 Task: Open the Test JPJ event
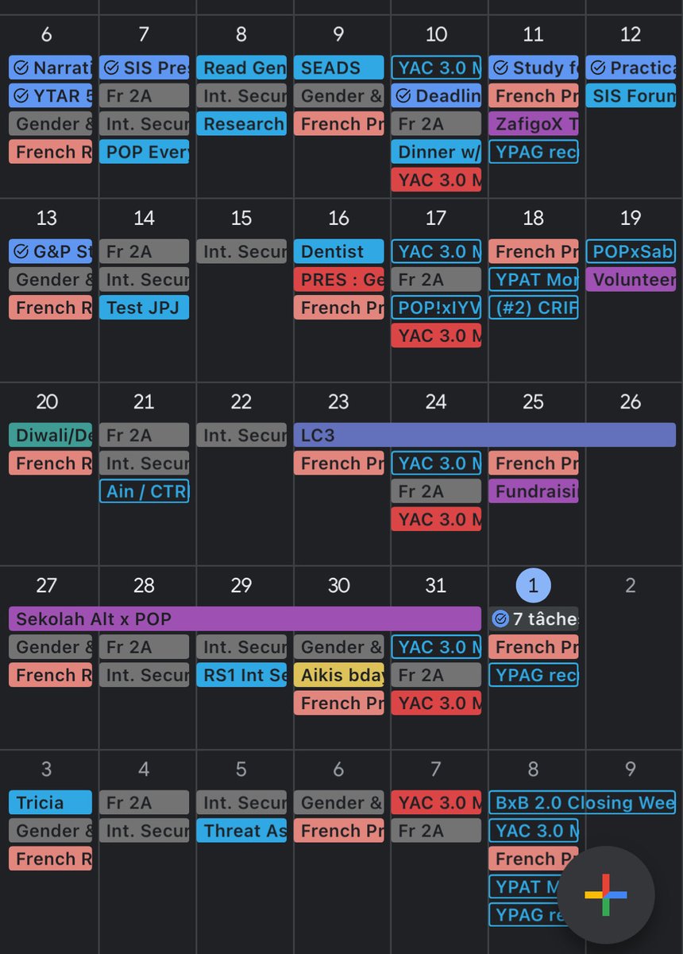[144, 307]
